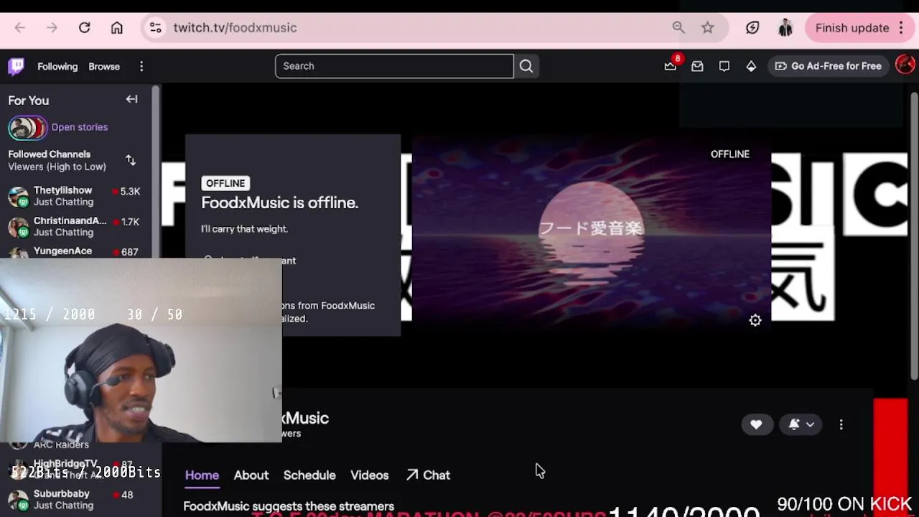919x517 pixels.
Task: Click Finish update button
Action: (x=852, y=28)
